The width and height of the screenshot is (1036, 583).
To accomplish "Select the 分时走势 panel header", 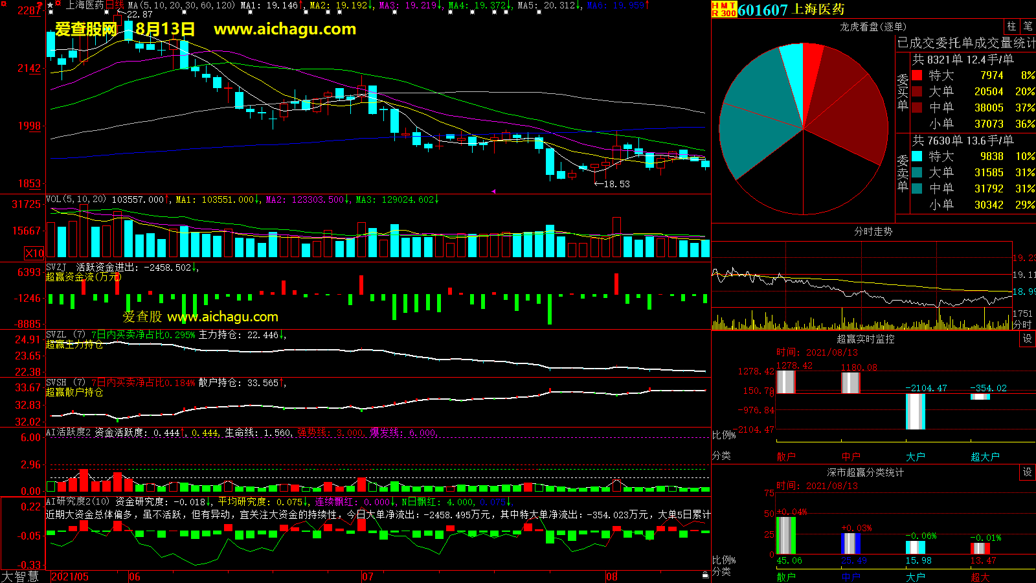I will (x=873, y=231).
